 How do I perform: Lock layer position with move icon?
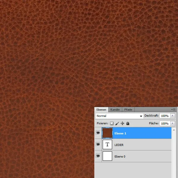(x=122, y=123)
